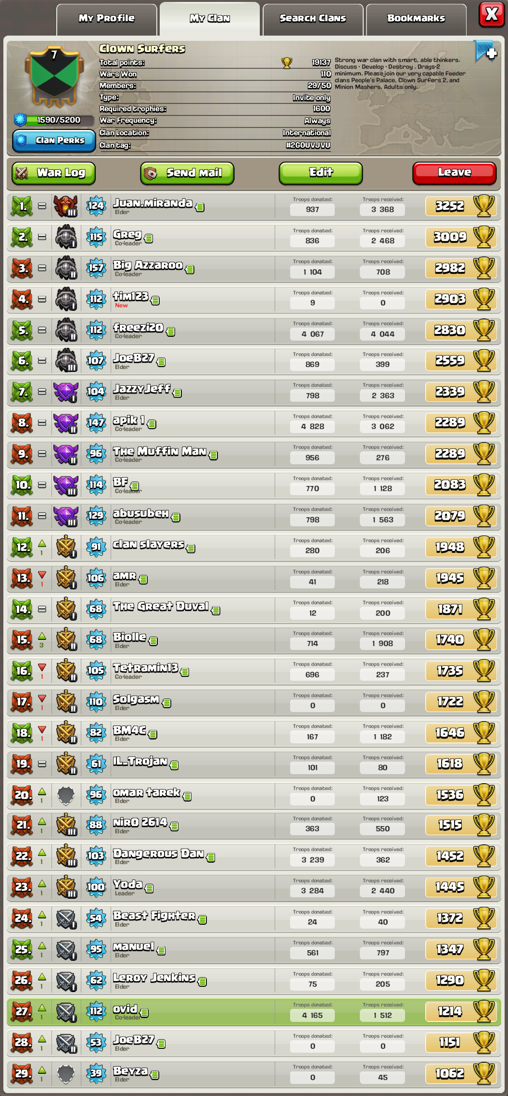Open the My Profile tab
This screenshot has width=508, height=1096.
point(107,19)
